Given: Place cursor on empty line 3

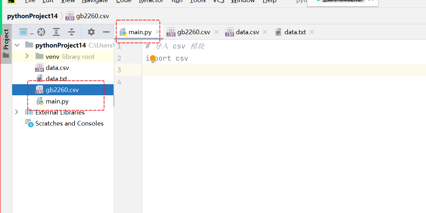Looking at the screenshot, I should (x=284, y=70).
